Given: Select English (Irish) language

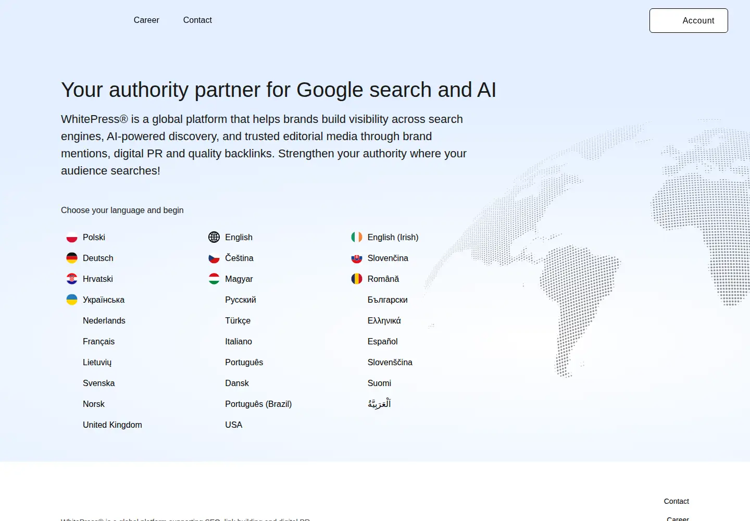Looking at the screenshot, I should coord(393,237).
